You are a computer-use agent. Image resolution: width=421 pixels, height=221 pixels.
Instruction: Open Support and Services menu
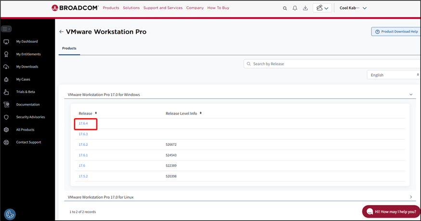(163, 8)
